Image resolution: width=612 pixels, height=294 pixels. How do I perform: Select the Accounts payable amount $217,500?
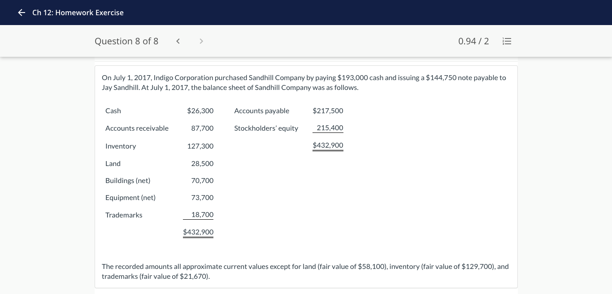click(x=328, y=111)
